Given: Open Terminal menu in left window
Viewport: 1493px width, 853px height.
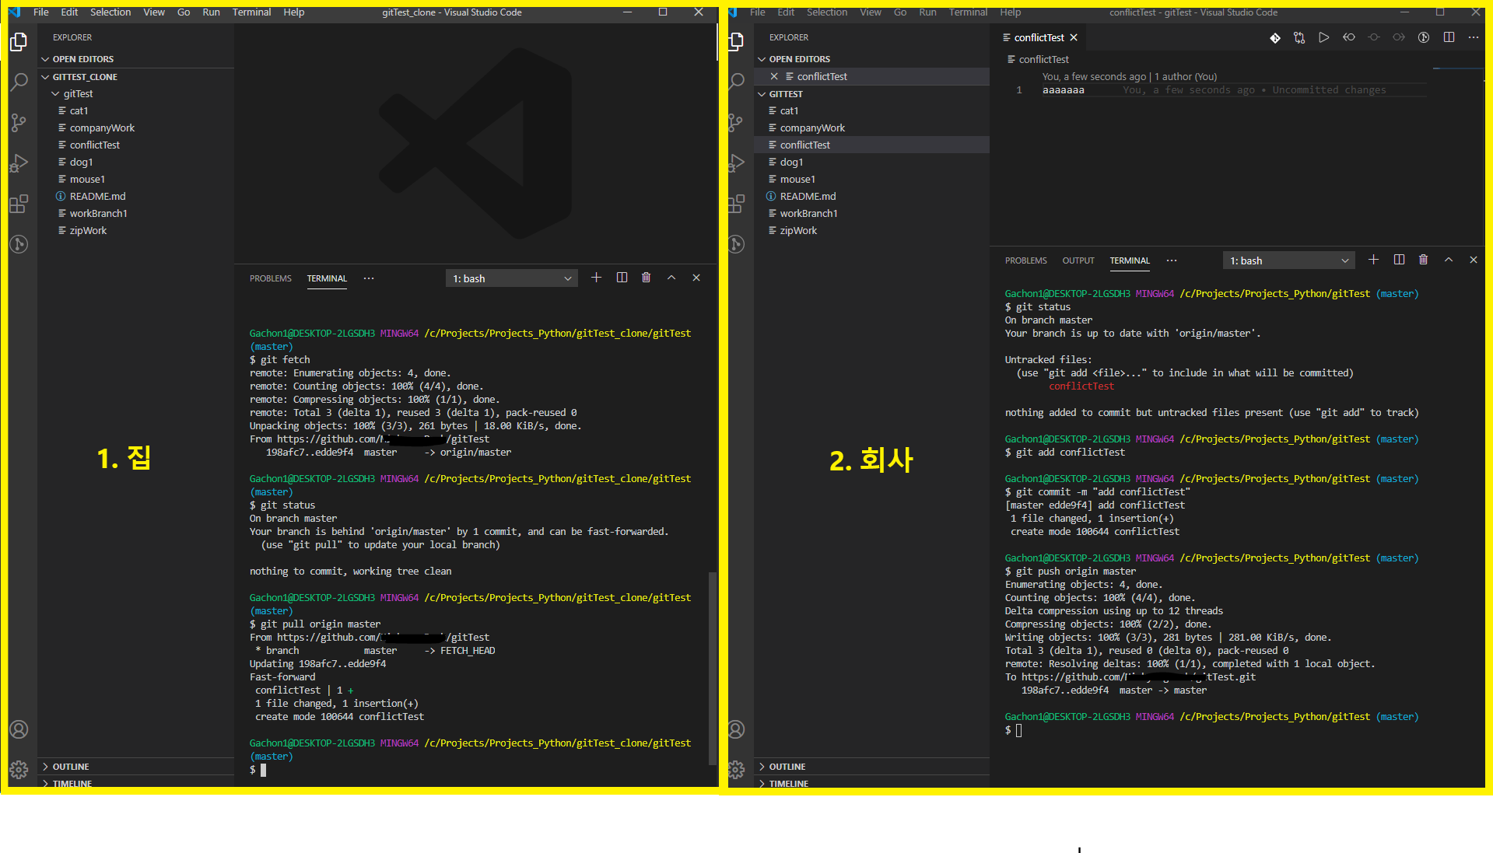Looking at the screenshot, I should [251, 12].
